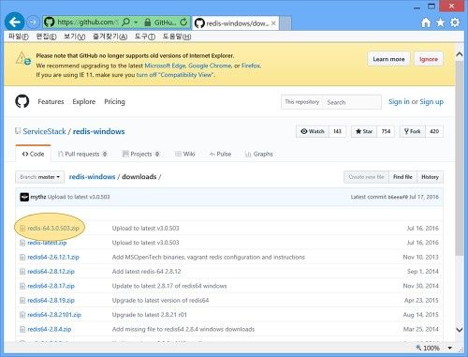The height and width of the screenshot is (357, 468).
Task: Click file icon beside redis64-2.8.12.zip
Action: [x=22, y=272]
